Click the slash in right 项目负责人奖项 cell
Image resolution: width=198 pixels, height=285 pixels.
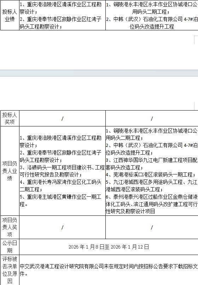[152, 227]
